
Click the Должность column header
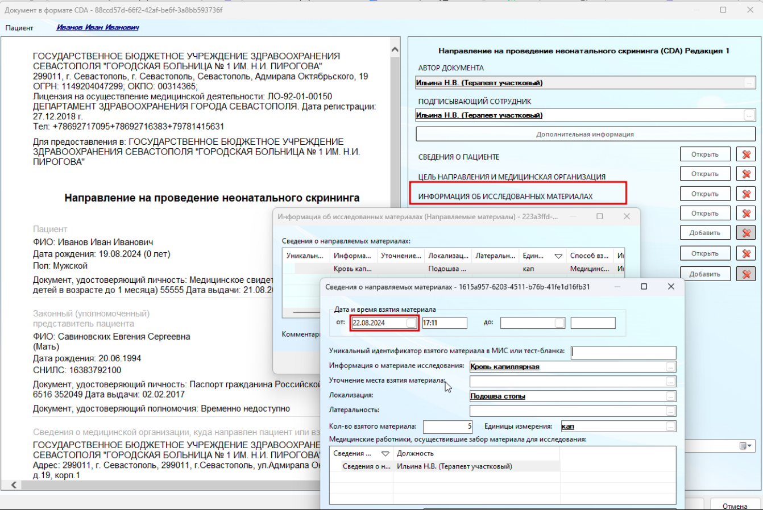pyautogui.click(x=476, y=454)
